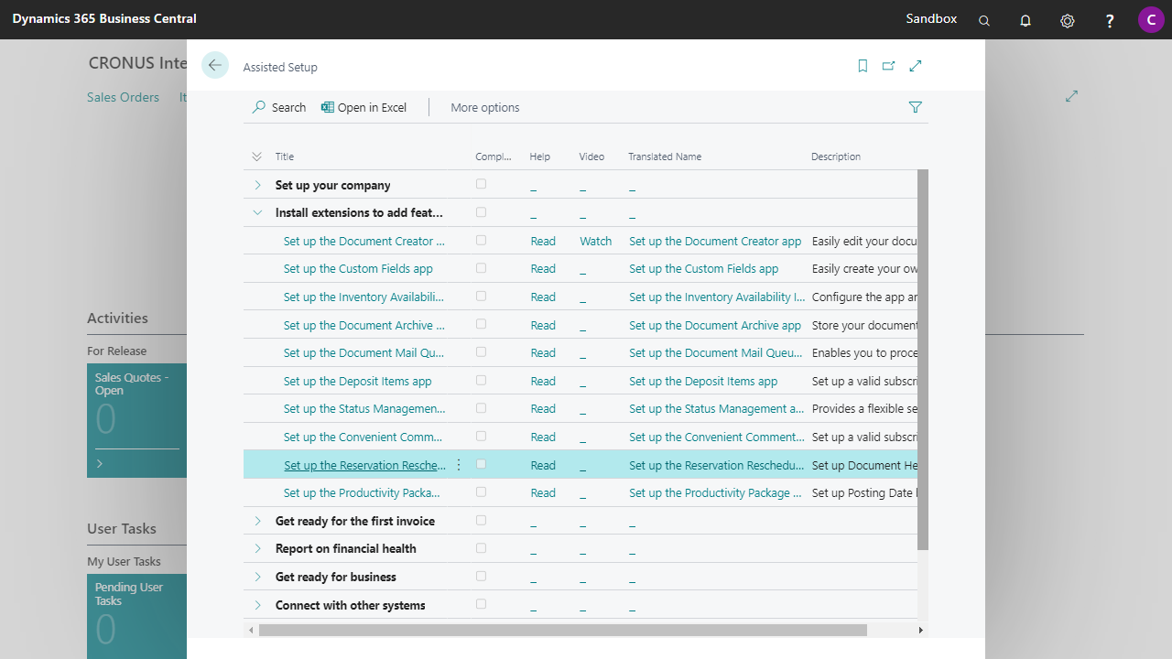The height and width of the screenshot is (659, 1172).
Task: Check Completed for Set up the Custom Fields app
Action: (481, 268)
